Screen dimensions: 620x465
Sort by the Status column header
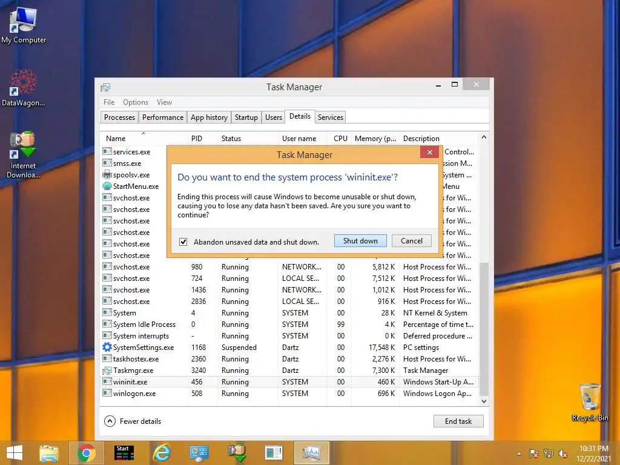pos(248,139)
